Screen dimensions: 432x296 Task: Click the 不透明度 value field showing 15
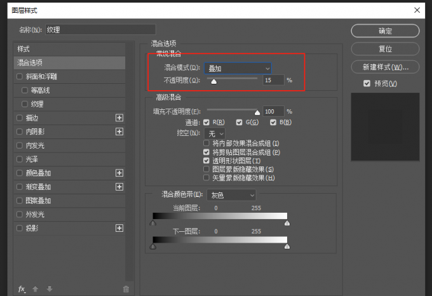pos(273,80)
